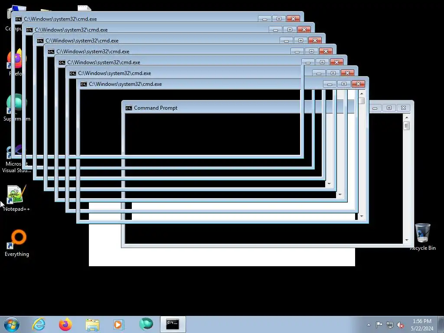Click Show desktop strip at taskbar end

click(441, 324)
